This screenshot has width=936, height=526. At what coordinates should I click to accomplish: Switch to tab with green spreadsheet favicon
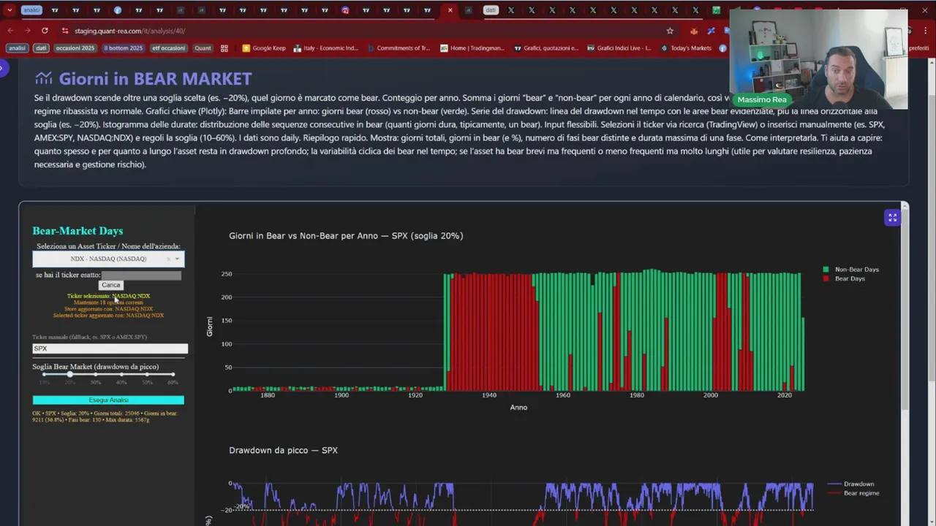(717, 10)
